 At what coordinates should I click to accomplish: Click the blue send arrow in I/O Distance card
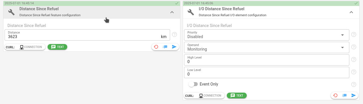coord(354,95)
